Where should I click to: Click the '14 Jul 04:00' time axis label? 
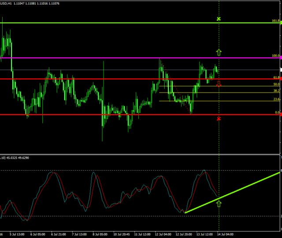click(225, 234)
